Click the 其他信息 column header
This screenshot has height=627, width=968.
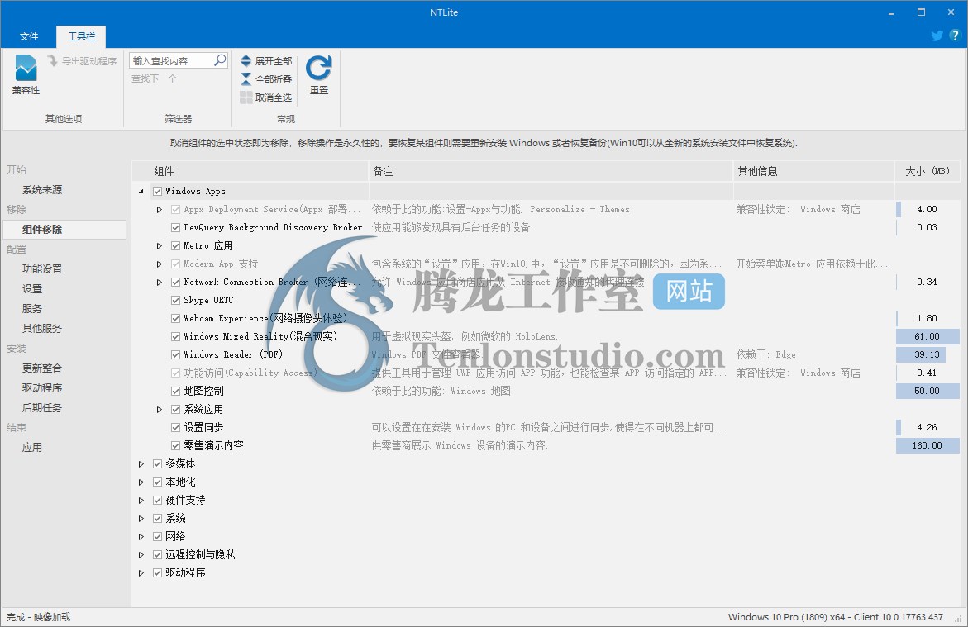[813, 171]
